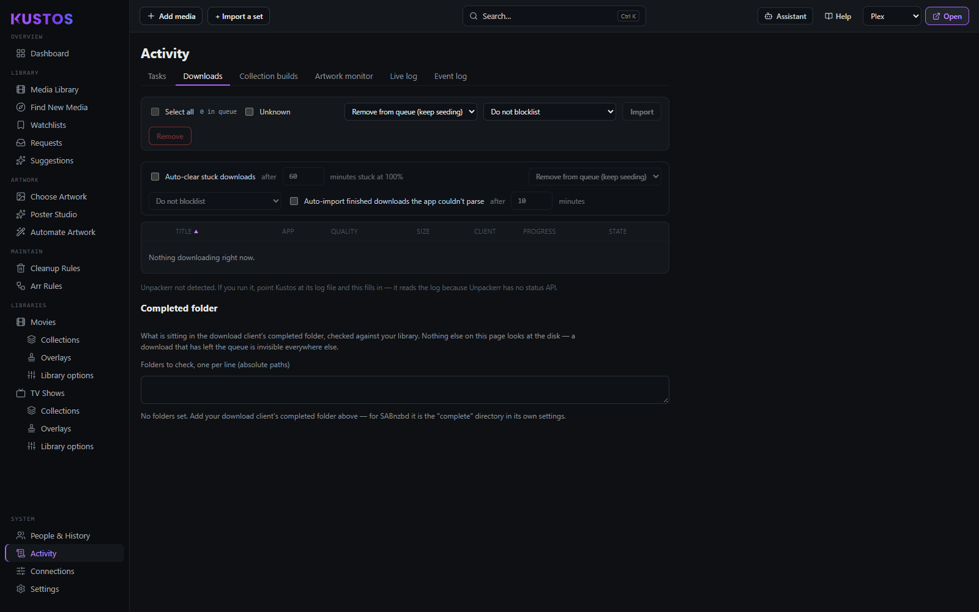Click the Cleanup Rules trash icon
Screen dimensions: 979x612
[21, 268]
